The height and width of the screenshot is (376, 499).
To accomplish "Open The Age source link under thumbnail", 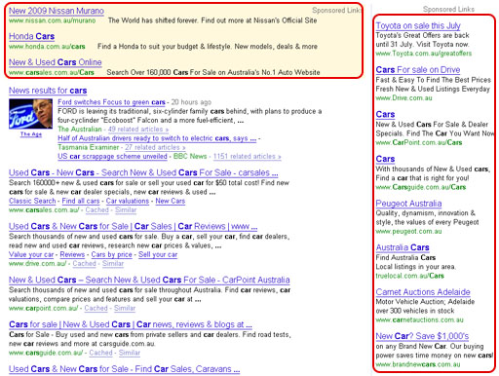I will pos(31,134).
